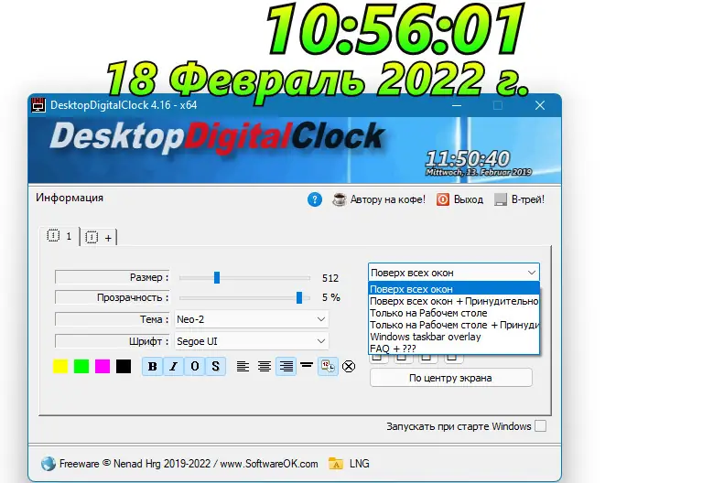Choose Только на Рабочем столе option
724x483 pixels.
453,313
